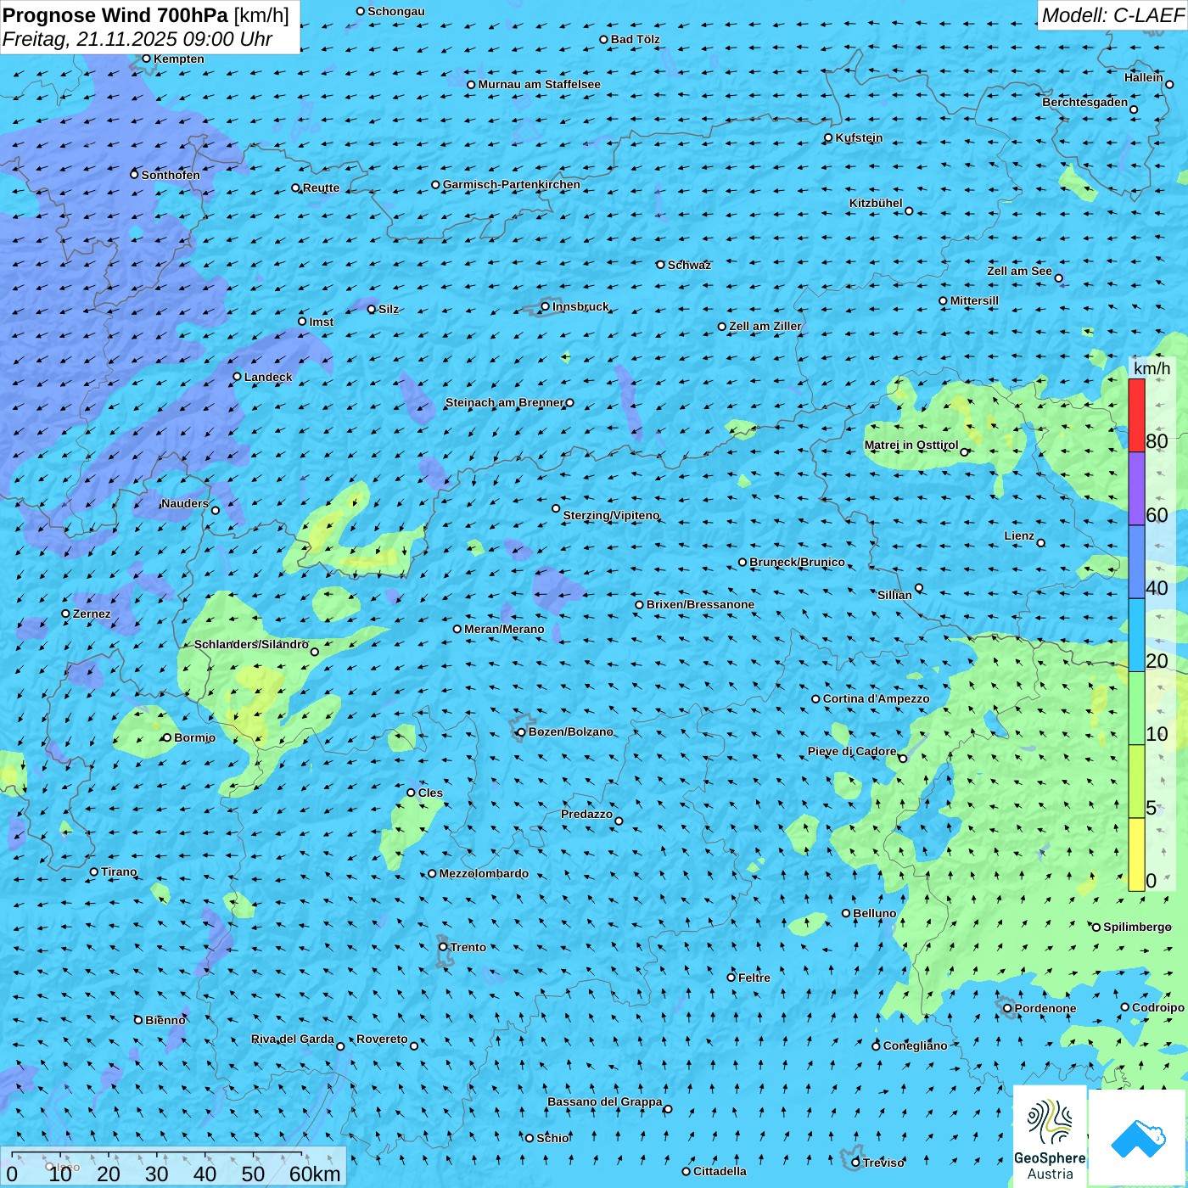Select the Matrei in Osttirol label
Viewport: 1188px width, 1188px height.
[x=911, y=445]
